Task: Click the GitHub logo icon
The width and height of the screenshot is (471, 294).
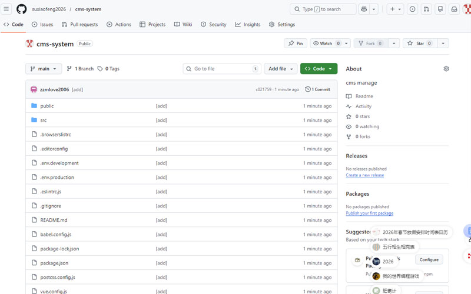Action: [x=21, y=9]
